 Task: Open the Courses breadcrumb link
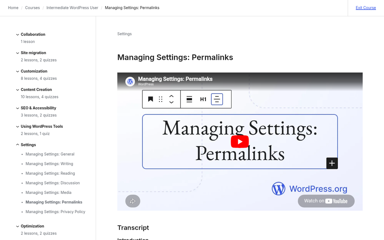click(32, 7)
